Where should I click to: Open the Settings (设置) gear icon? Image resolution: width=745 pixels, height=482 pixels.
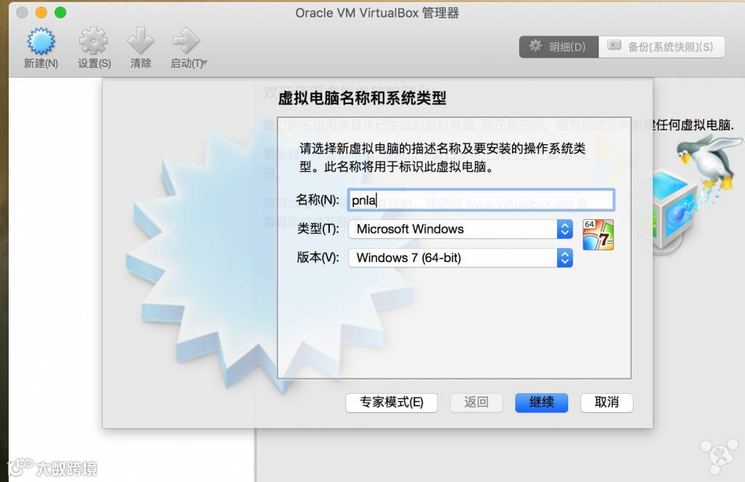(x=93, y=41)
